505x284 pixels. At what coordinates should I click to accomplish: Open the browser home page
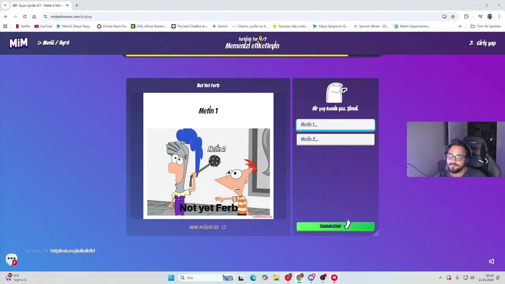point(34,17)
